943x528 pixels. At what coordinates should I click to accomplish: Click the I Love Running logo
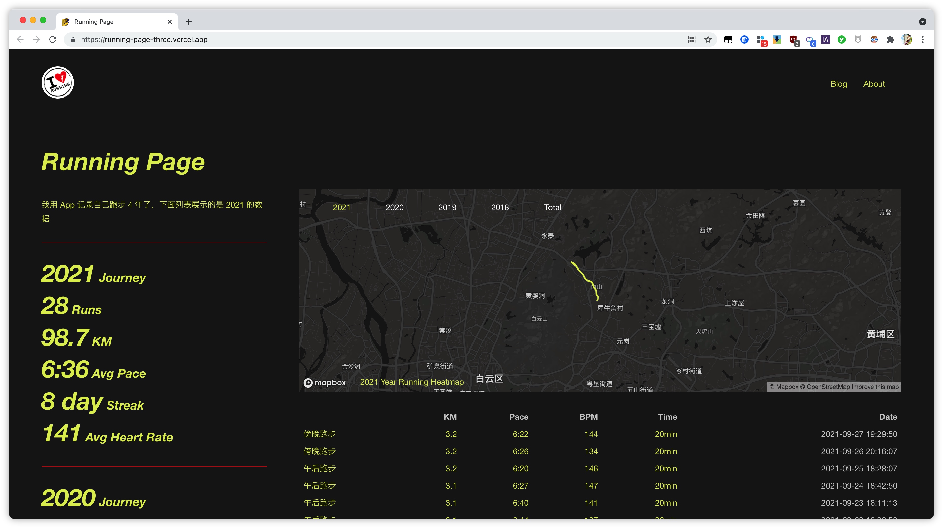pos(57,82)
